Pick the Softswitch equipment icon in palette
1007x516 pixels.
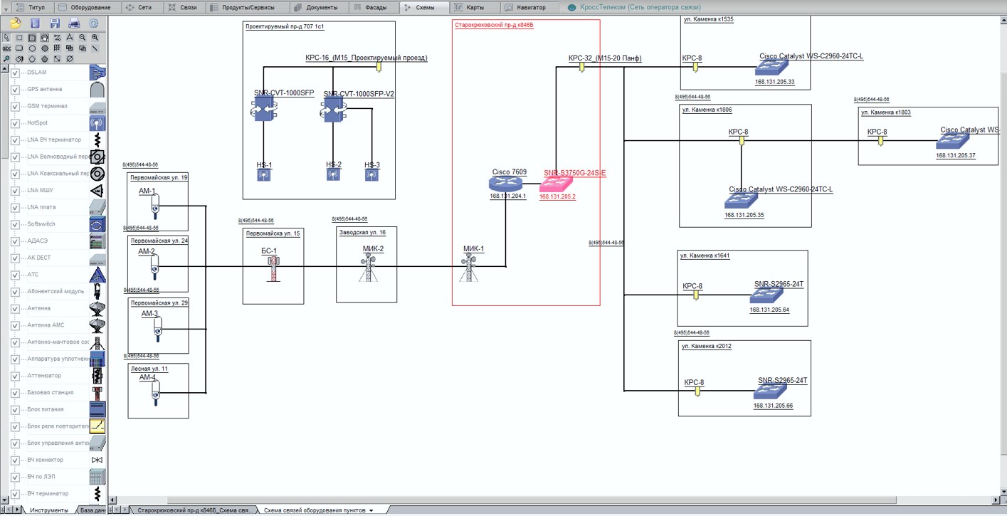[97, 224]
